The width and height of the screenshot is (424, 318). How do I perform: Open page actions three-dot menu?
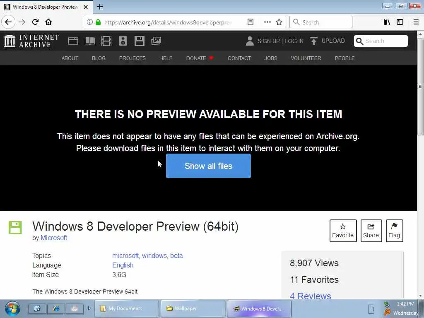(x=267, y=22)
